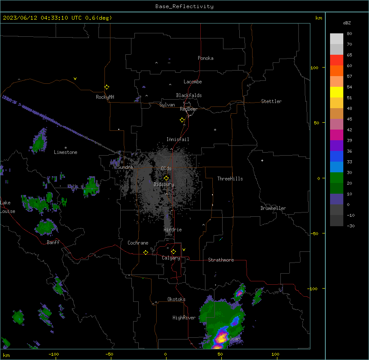
Task: Click the Airdrie city label
Action: tap(173, 230)
